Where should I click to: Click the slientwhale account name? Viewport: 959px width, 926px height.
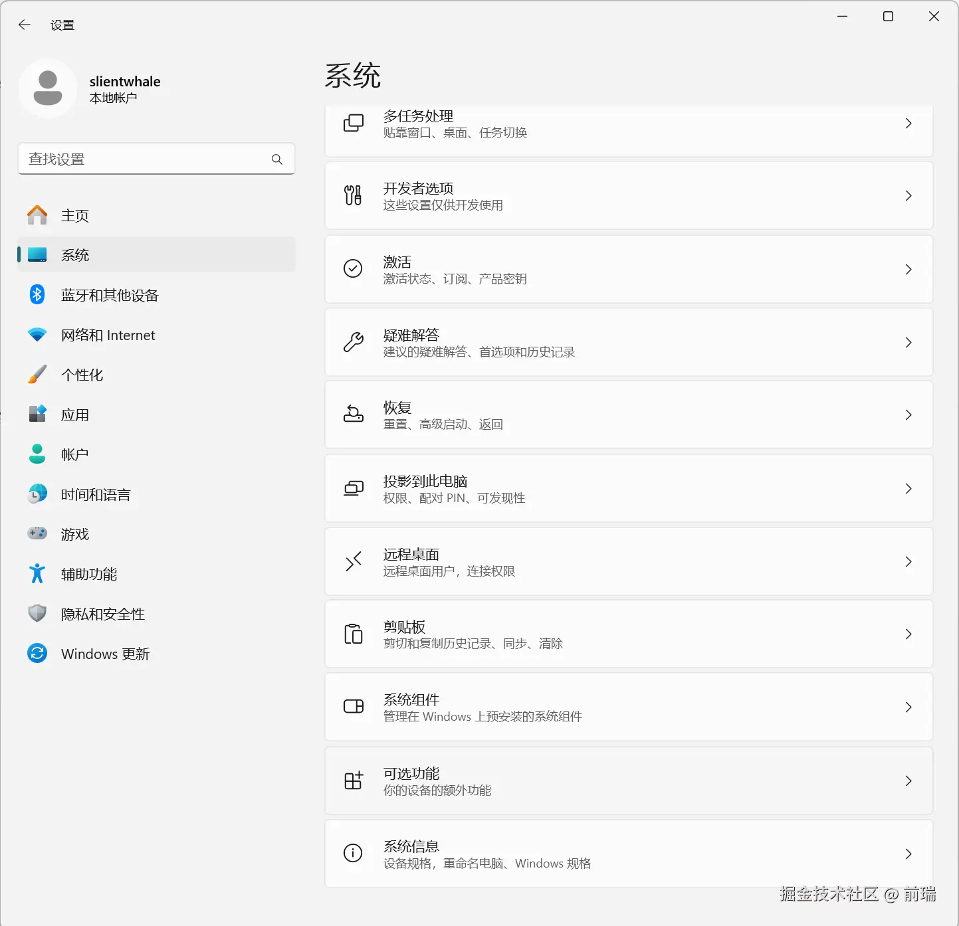(125, 81)
